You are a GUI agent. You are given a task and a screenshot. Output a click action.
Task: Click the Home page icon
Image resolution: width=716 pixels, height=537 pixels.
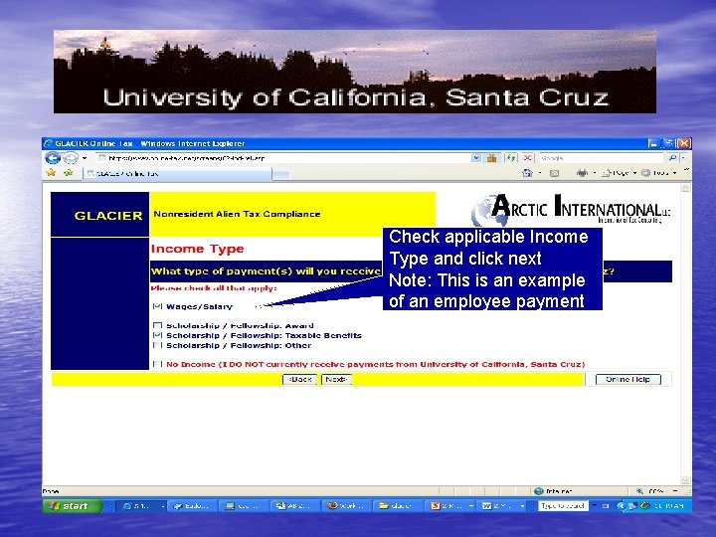pos(527,173)
